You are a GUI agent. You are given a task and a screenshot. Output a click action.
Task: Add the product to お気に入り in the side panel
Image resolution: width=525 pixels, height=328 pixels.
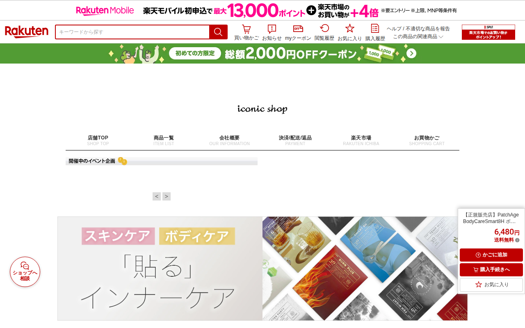point(491,285)
